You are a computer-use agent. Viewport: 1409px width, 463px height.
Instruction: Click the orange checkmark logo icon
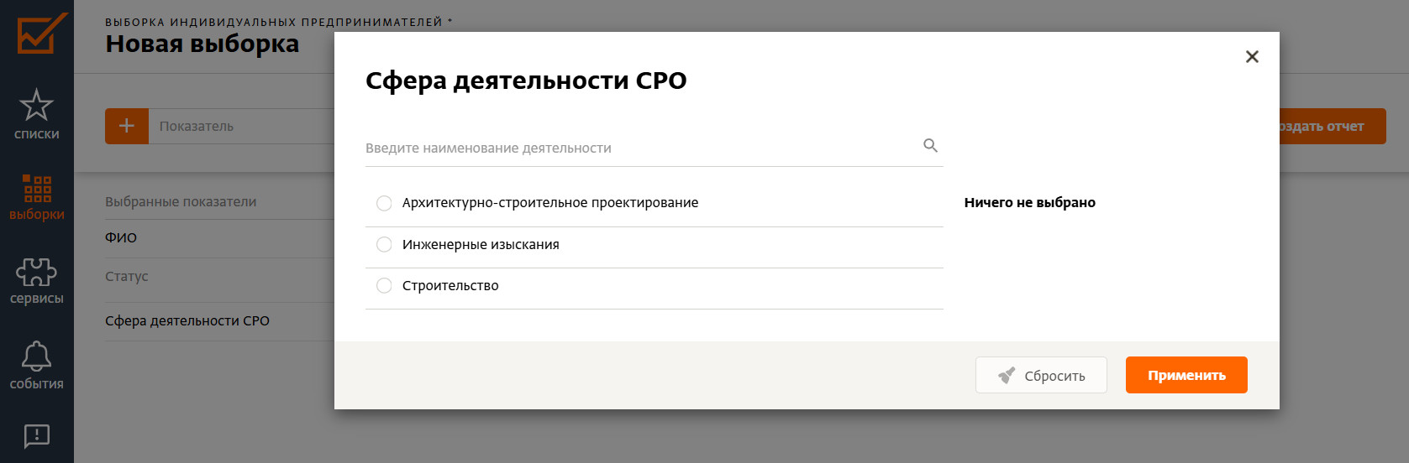41,34
